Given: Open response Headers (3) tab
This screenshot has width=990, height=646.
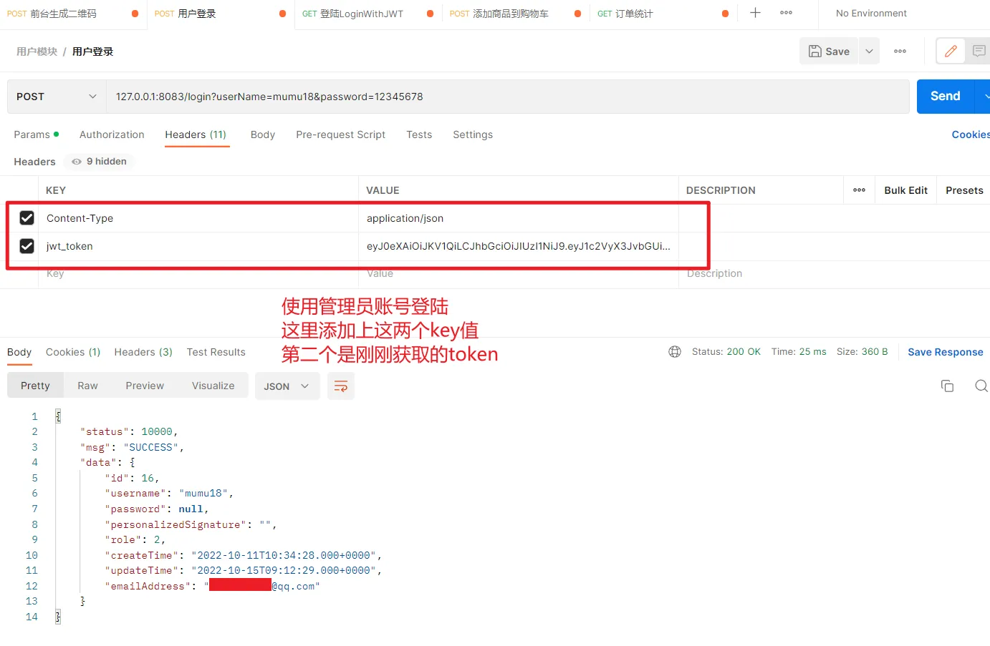Looking at the screenshot, I should coord(143,352).
